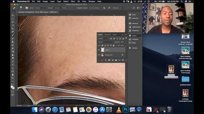This screenshot has height=114, width=204.
Task: Select the Rectangle shape tool
Action: [x=13, y=71]
